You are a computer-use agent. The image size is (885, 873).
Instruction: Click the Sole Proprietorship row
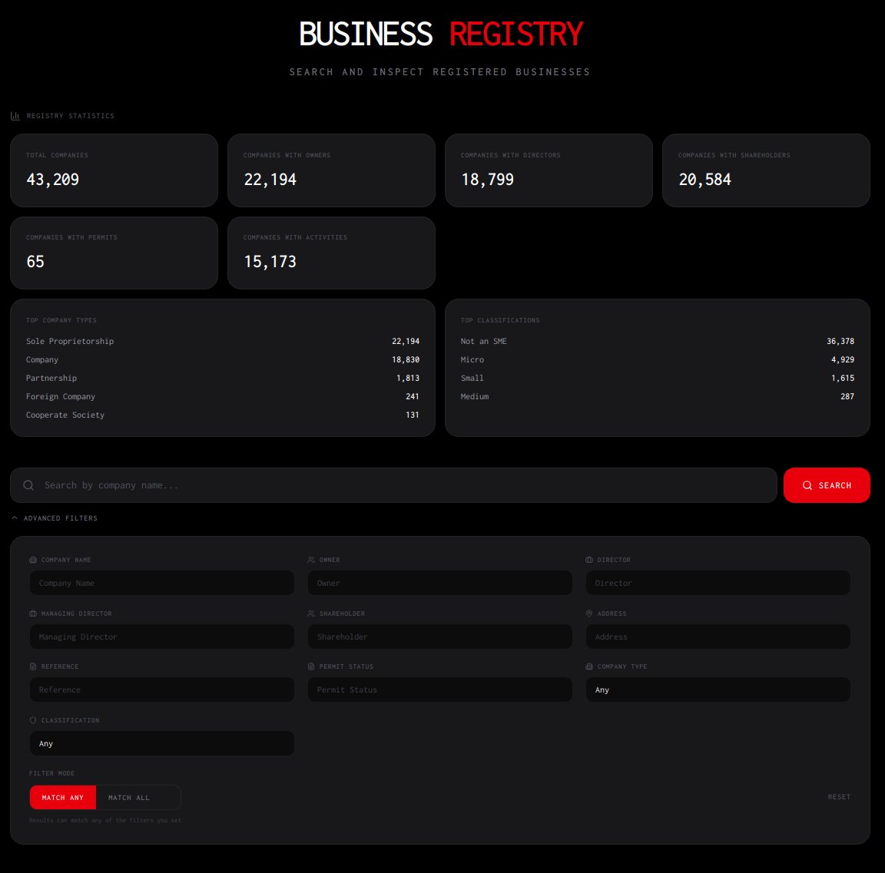point(222,341)
